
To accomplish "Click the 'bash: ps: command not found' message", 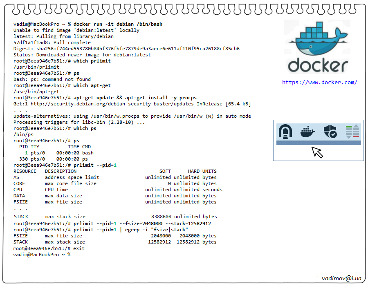I will click(52, 79).
